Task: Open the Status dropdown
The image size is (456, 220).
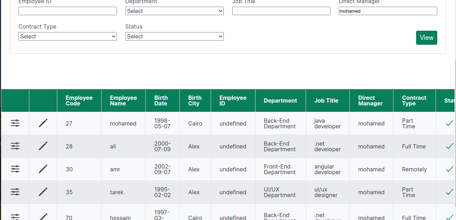Action: [x=174, y=36]
